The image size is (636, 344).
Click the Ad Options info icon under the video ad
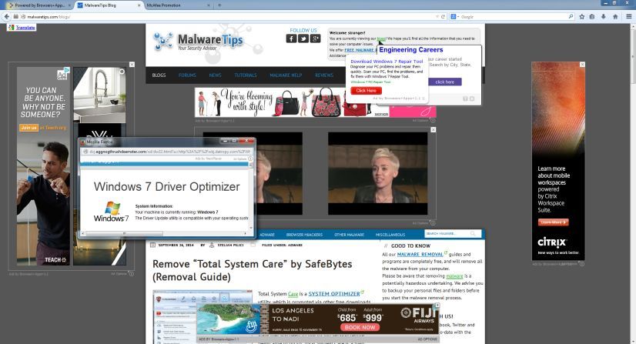(x=433, y=223)
